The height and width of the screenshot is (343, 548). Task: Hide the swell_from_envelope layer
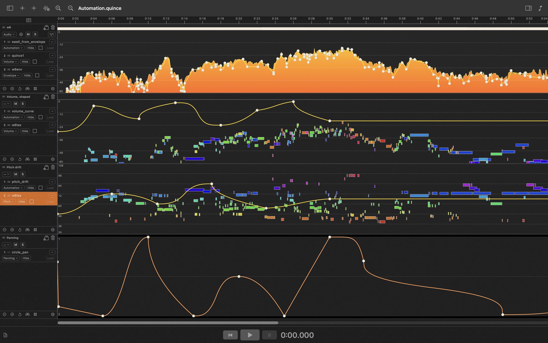click(x=31, y=48)
